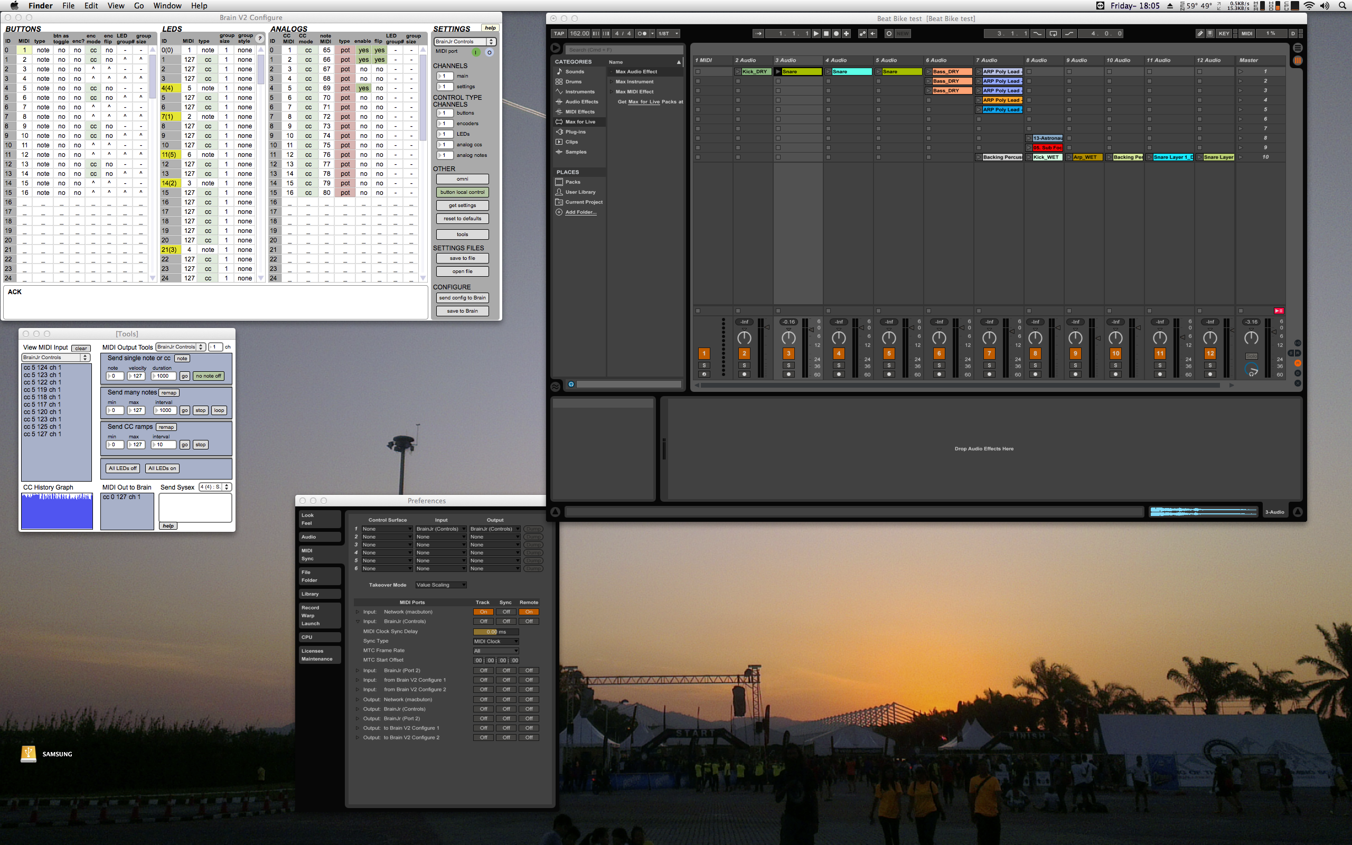1352x845 pixels.
Task: Adjust Master pan knob
Action: pos(1252,337)
